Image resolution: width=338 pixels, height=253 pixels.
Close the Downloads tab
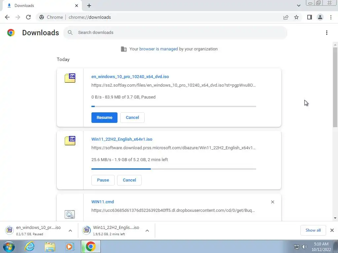(77, 6)
